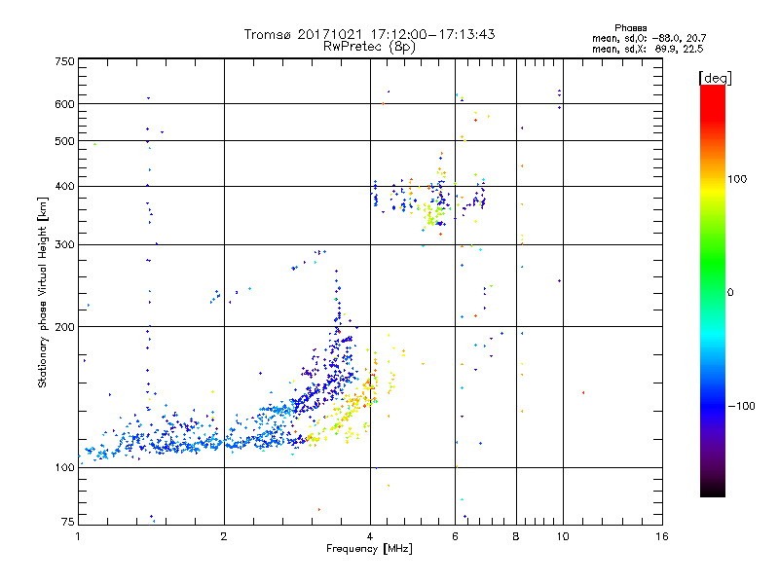Click the colorbar label '-100'

[742, 406]
